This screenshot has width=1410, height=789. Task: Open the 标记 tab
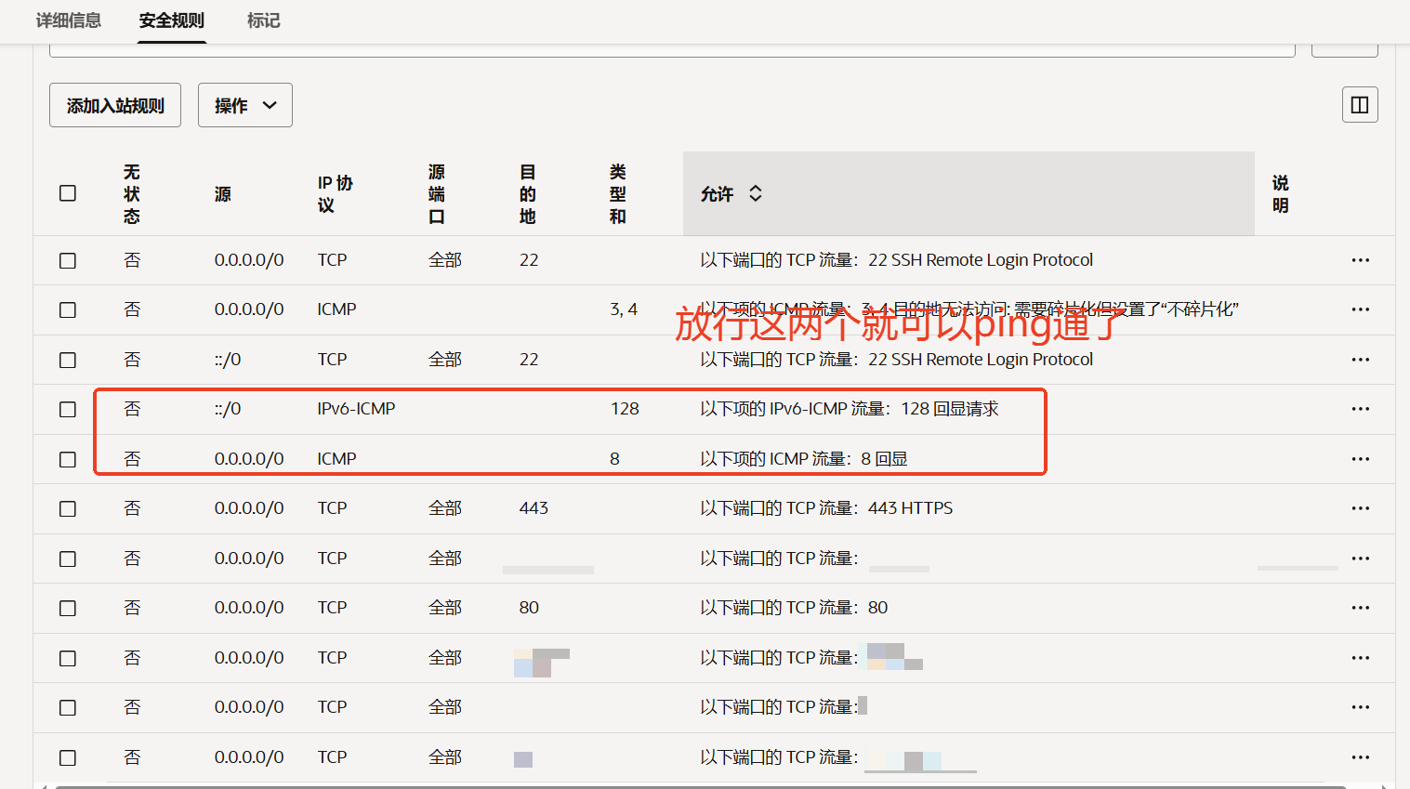(x=263, y=20)
